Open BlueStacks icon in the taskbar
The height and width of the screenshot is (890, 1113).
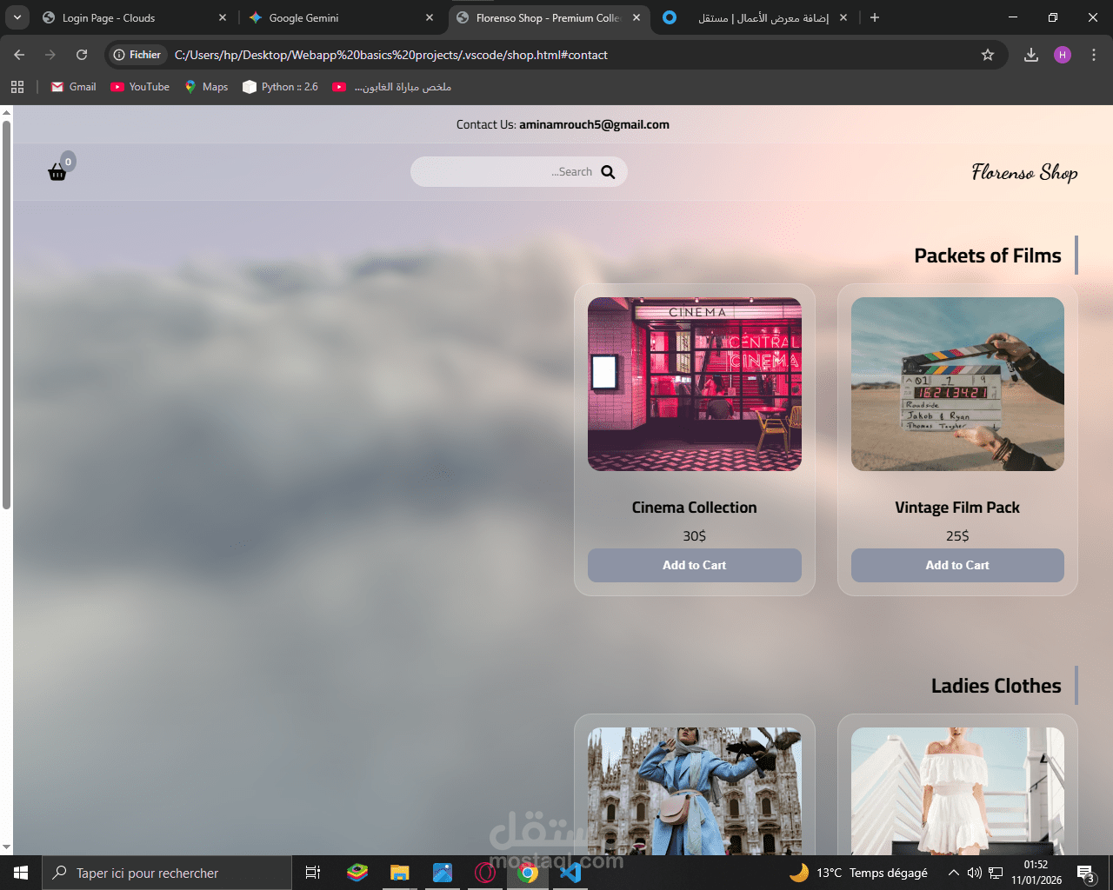[357, 873]
